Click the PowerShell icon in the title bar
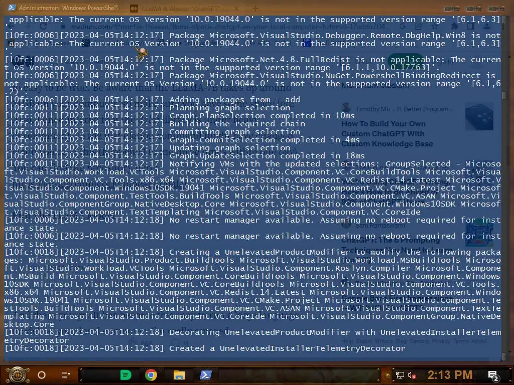Viewport: 514px width, 385px height. (x=12, y=8)
